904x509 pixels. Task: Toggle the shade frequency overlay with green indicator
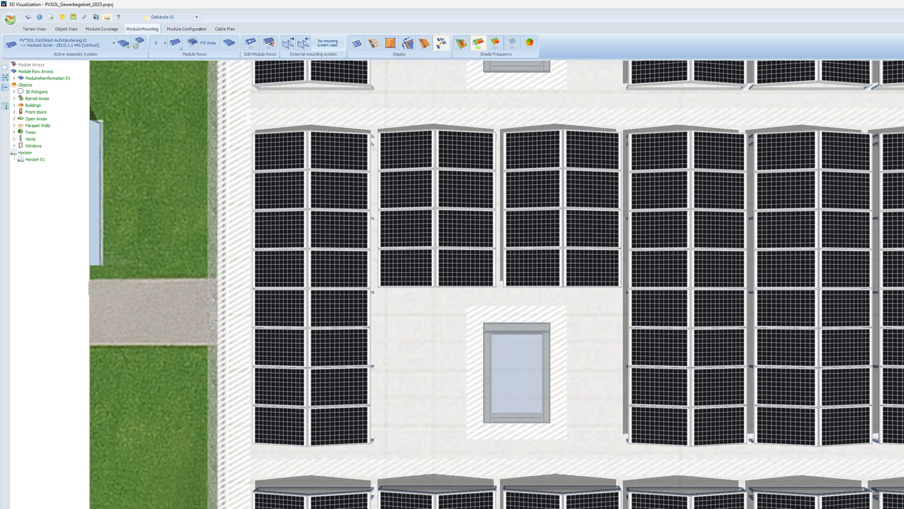(x=478, y=43)
